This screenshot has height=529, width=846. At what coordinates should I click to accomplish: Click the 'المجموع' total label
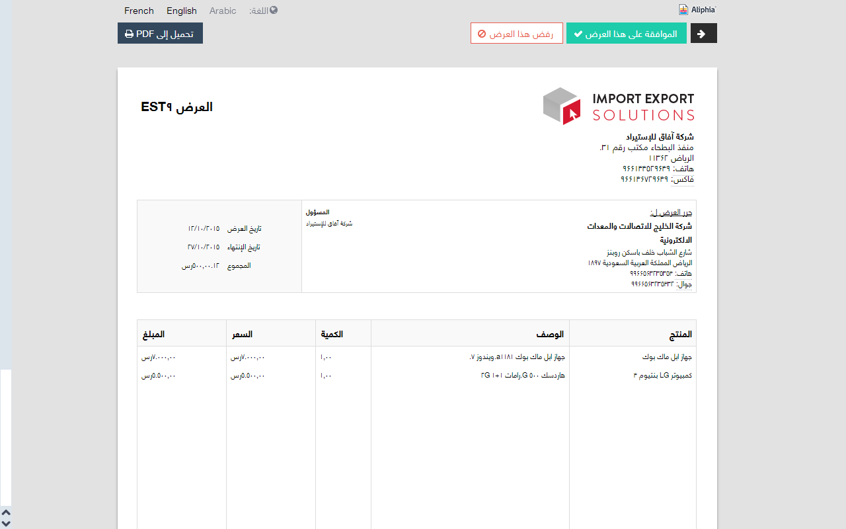tap(239, 266)
